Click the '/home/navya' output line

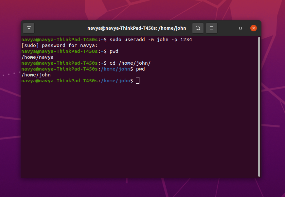tap(37, 57)
